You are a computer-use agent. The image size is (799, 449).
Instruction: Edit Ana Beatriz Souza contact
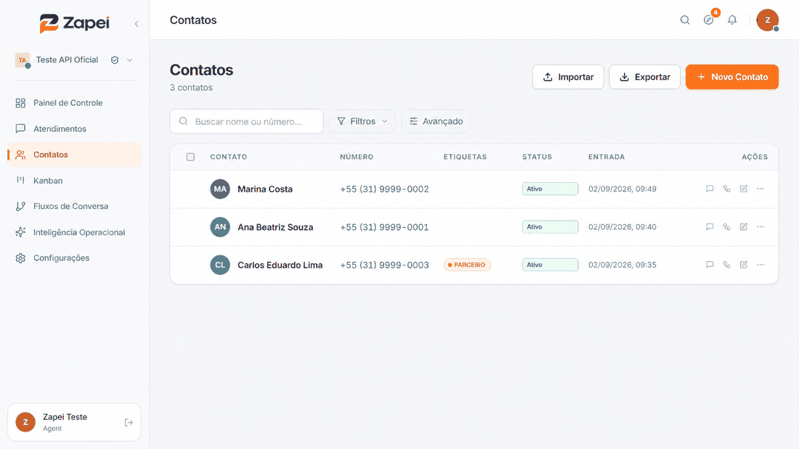[744, 227]
